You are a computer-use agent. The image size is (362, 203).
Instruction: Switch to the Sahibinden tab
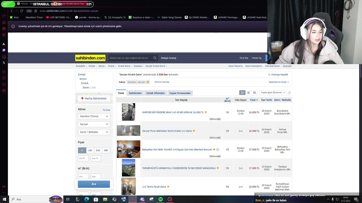click(135, 93)
